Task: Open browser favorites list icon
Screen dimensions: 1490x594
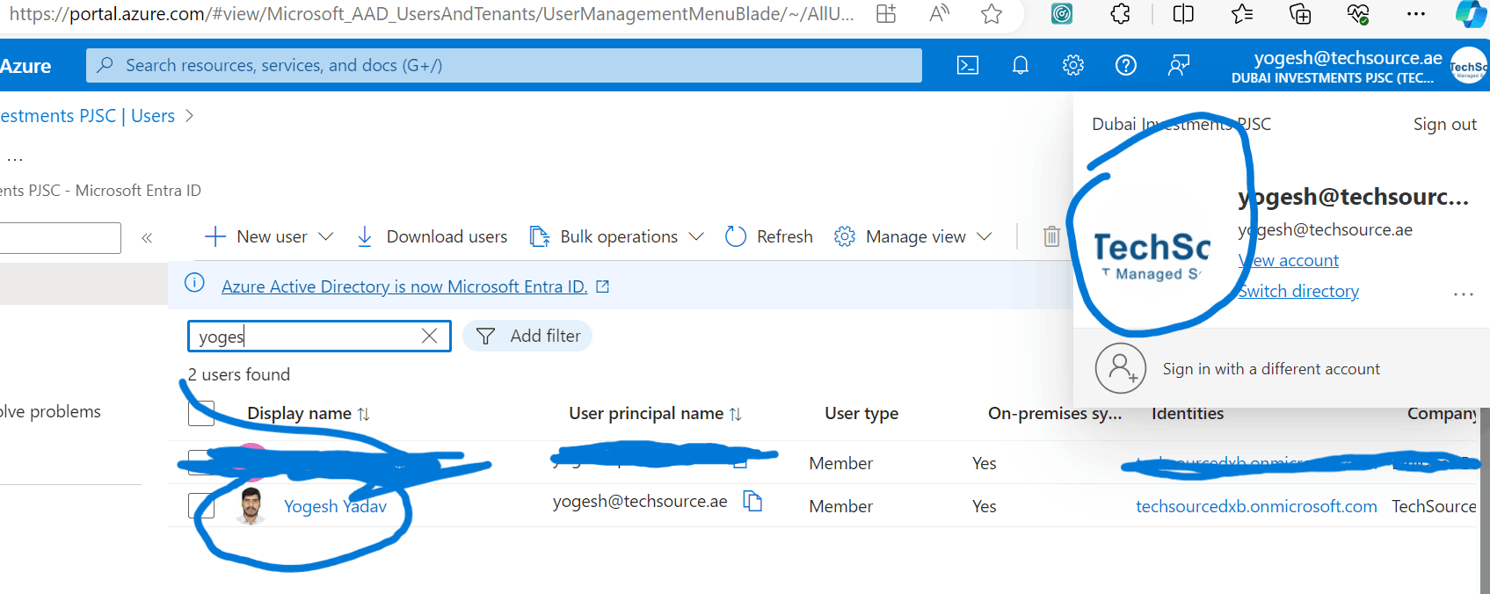Action: click(1242, 14)
